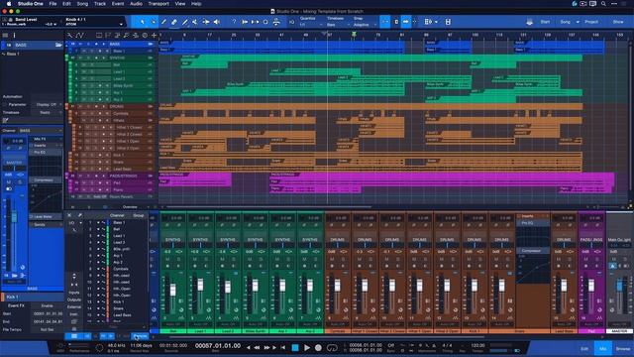Collapse the SYNTHS folder track
This screenshot has height=357, width=634.
(x=151, y=58)
